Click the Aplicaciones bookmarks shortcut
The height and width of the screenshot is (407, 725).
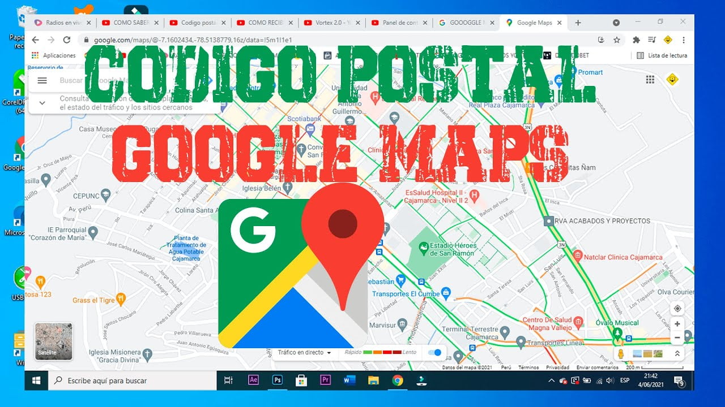pyautogui.click(x=54, y=55)
